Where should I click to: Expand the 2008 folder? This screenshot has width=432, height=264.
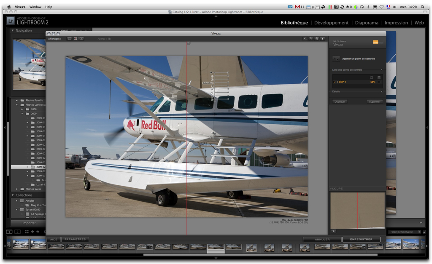coord(22,109)
